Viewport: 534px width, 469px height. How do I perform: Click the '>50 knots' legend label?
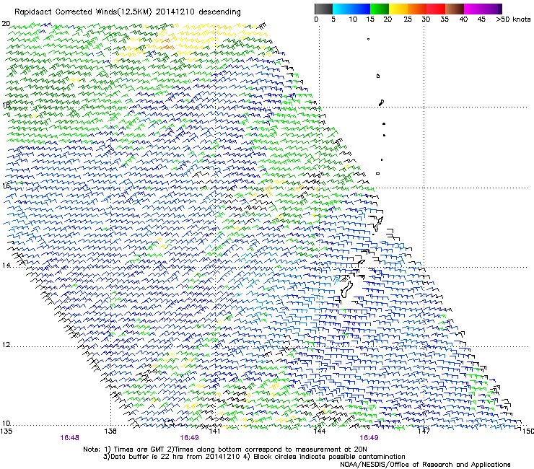tap(513, 19)
